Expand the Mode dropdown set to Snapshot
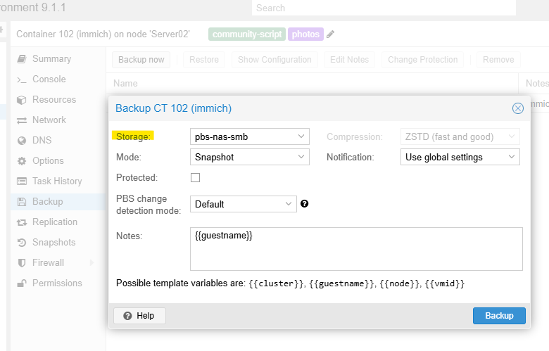The width and height of the screenshot is (549, 351). click(x=249, y=158)
